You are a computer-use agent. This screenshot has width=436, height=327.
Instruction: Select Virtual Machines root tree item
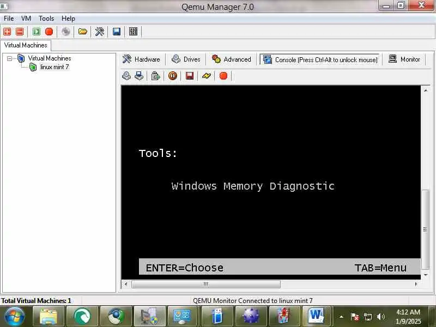pos(50,58)
